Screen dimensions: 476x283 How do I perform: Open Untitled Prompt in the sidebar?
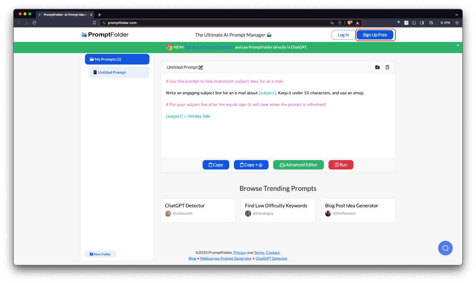coord(119,72)
